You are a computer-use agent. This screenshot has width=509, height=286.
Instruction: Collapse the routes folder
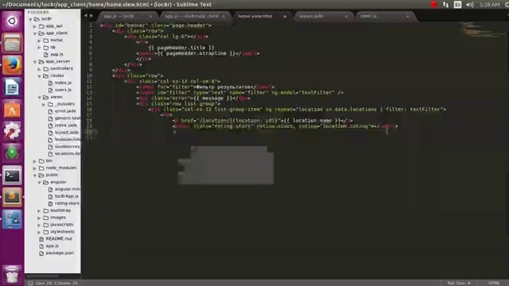pyautogui.click(x=40, y=76)
